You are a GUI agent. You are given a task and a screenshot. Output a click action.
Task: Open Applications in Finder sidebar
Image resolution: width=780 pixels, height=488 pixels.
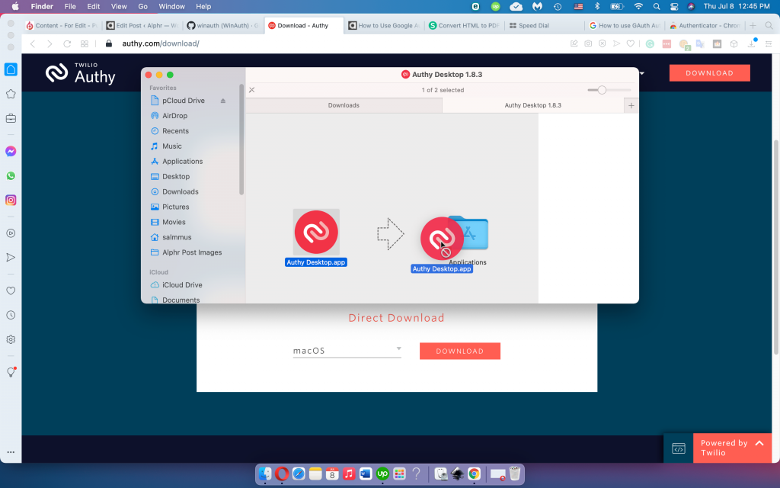(x=182, y=162)
